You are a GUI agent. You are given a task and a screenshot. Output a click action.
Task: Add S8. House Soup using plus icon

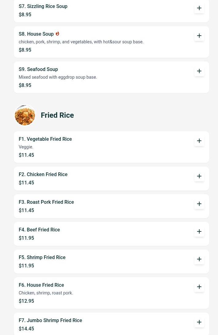[199, 36]
